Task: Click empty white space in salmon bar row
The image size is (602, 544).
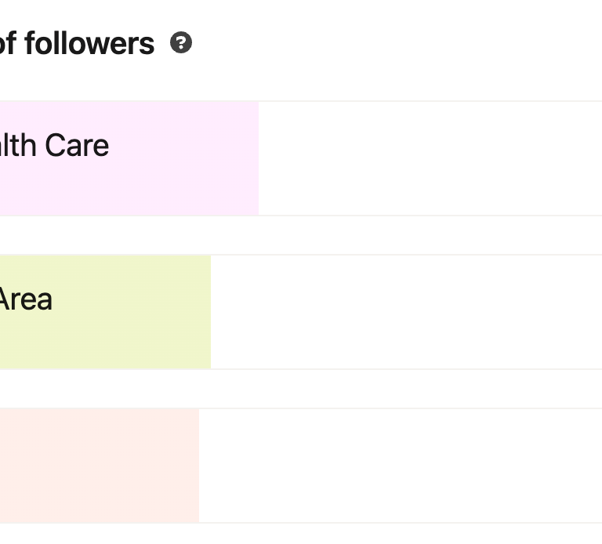Action: [400, 465]
